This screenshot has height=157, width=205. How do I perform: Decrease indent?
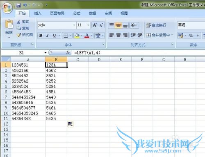[x=133, y=35]
